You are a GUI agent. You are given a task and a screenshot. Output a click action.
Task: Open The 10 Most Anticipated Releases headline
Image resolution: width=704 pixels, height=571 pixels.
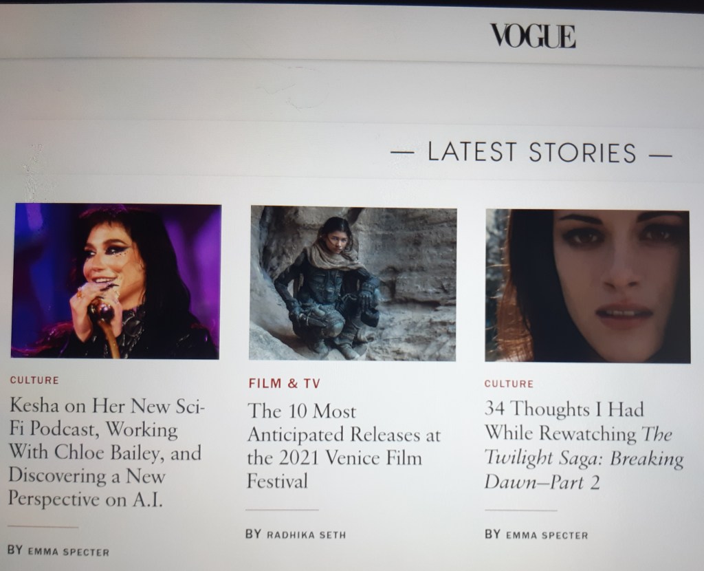(344, 446)
